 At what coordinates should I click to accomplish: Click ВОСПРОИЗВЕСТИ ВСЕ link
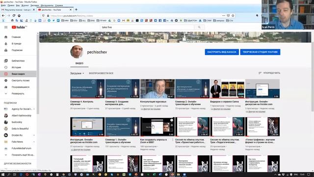click(101, 73)
